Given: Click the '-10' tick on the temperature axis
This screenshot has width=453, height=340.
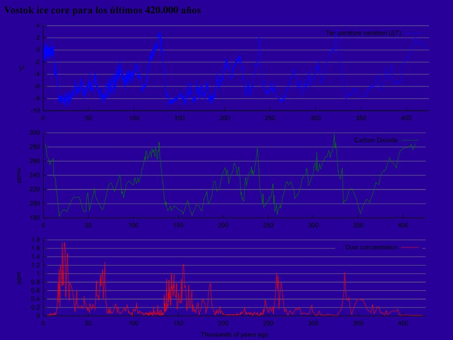Looking at the screenshot, I should pos(35,110).
